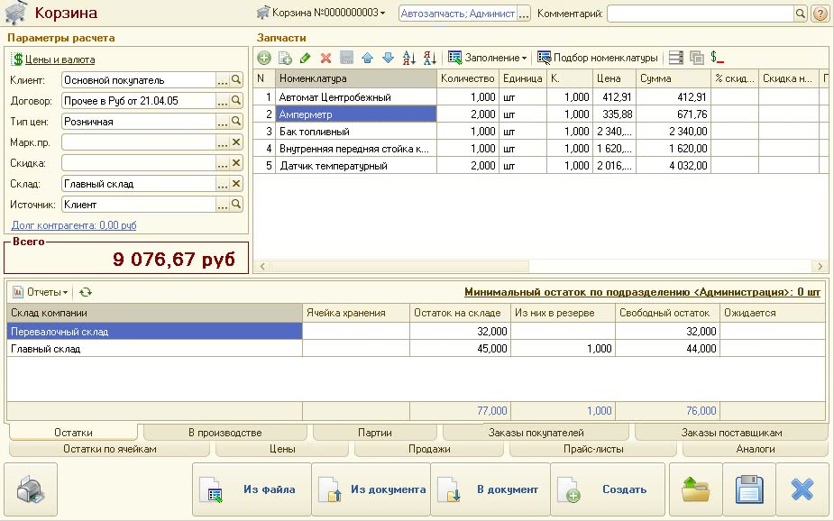Screen dimensions: 834x521
Task: Click the Минимальный остаток по подразделению link
Action: 642,292
